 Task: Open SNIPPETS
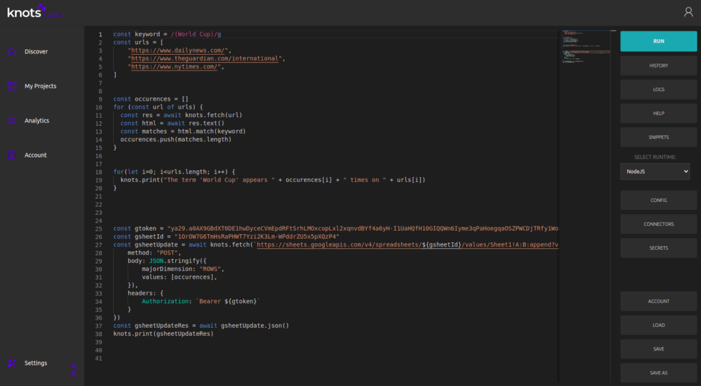coord(659,137)
